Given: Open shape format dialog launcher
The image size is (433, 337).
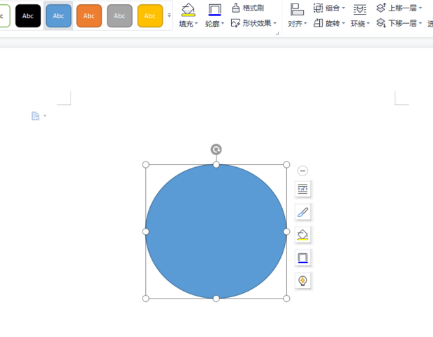Looking at the screenshot, I should [277, 33].
